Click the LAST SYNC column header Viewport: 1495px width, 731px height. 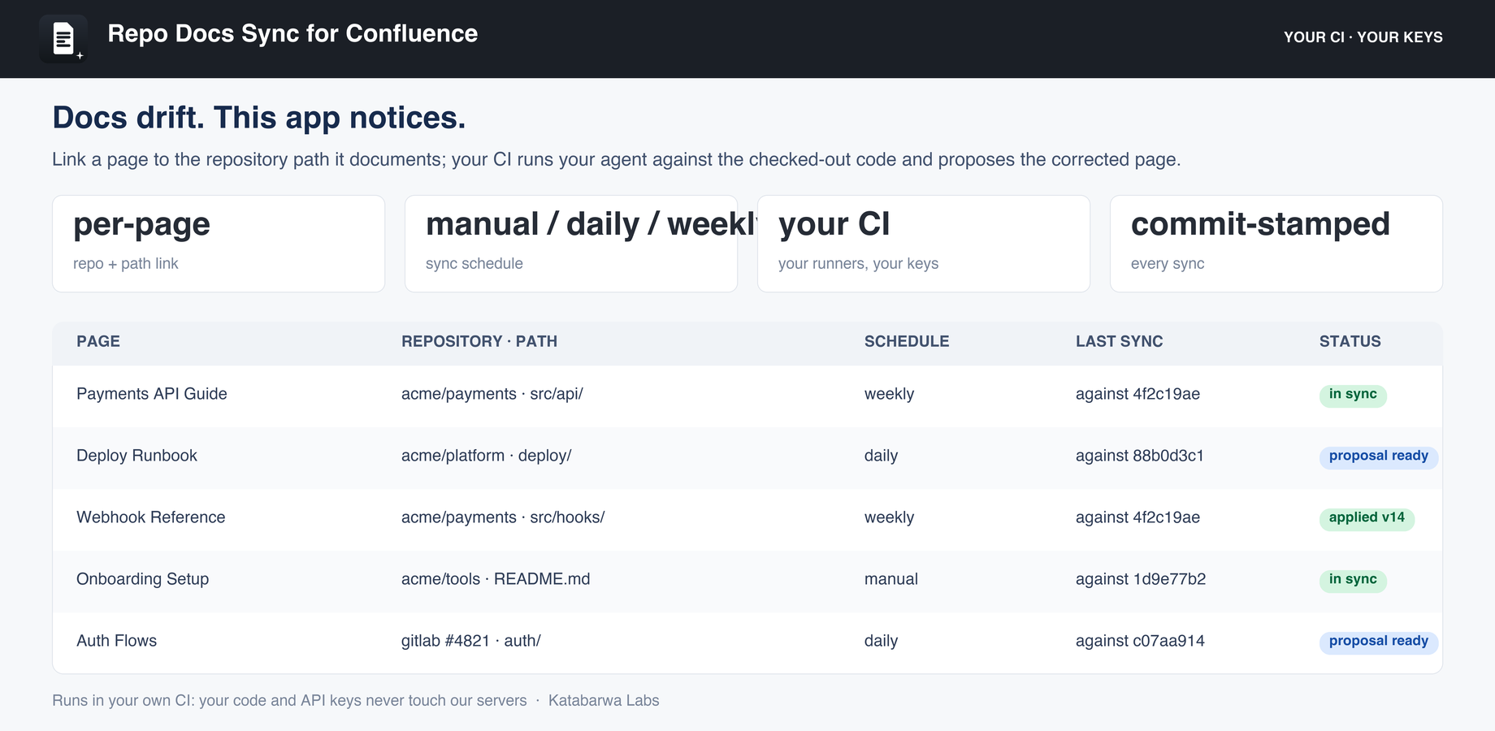tap(1120, 341)
